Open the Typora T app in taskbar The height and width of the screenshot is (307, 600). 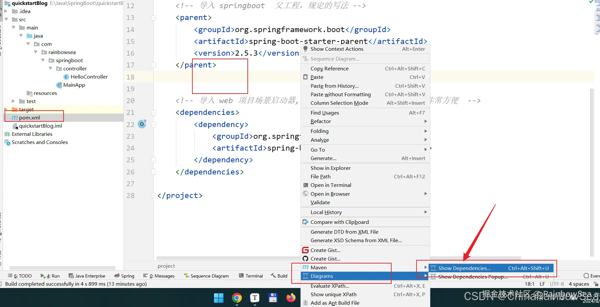(x=255, y=298)
